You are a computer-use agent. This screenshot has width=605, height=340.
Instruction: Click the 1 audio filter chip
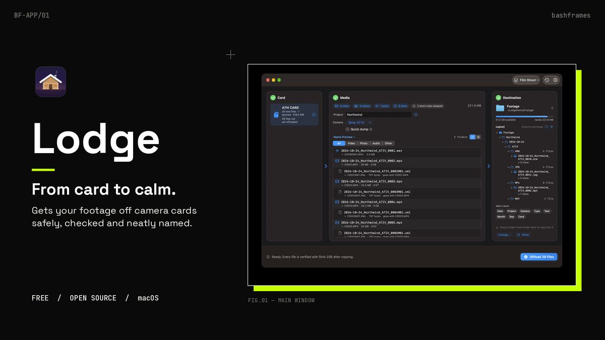(382, 106)
